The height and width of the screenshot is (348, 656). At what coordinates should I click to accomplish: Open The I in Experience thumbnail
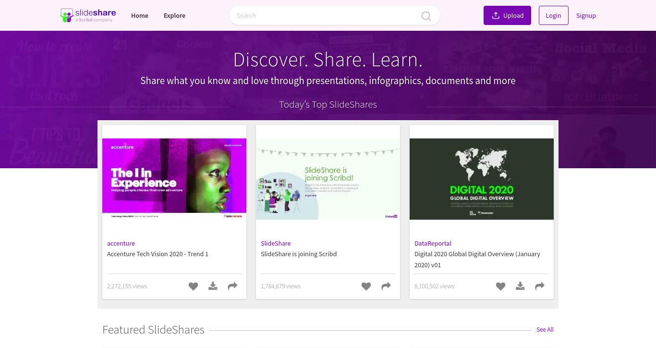pos(174,179)
